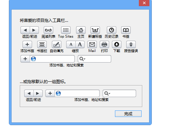Click the 返回/前进 label in top row
The width and height of the screenshot is (175, 133).
[x=30, y=37]
